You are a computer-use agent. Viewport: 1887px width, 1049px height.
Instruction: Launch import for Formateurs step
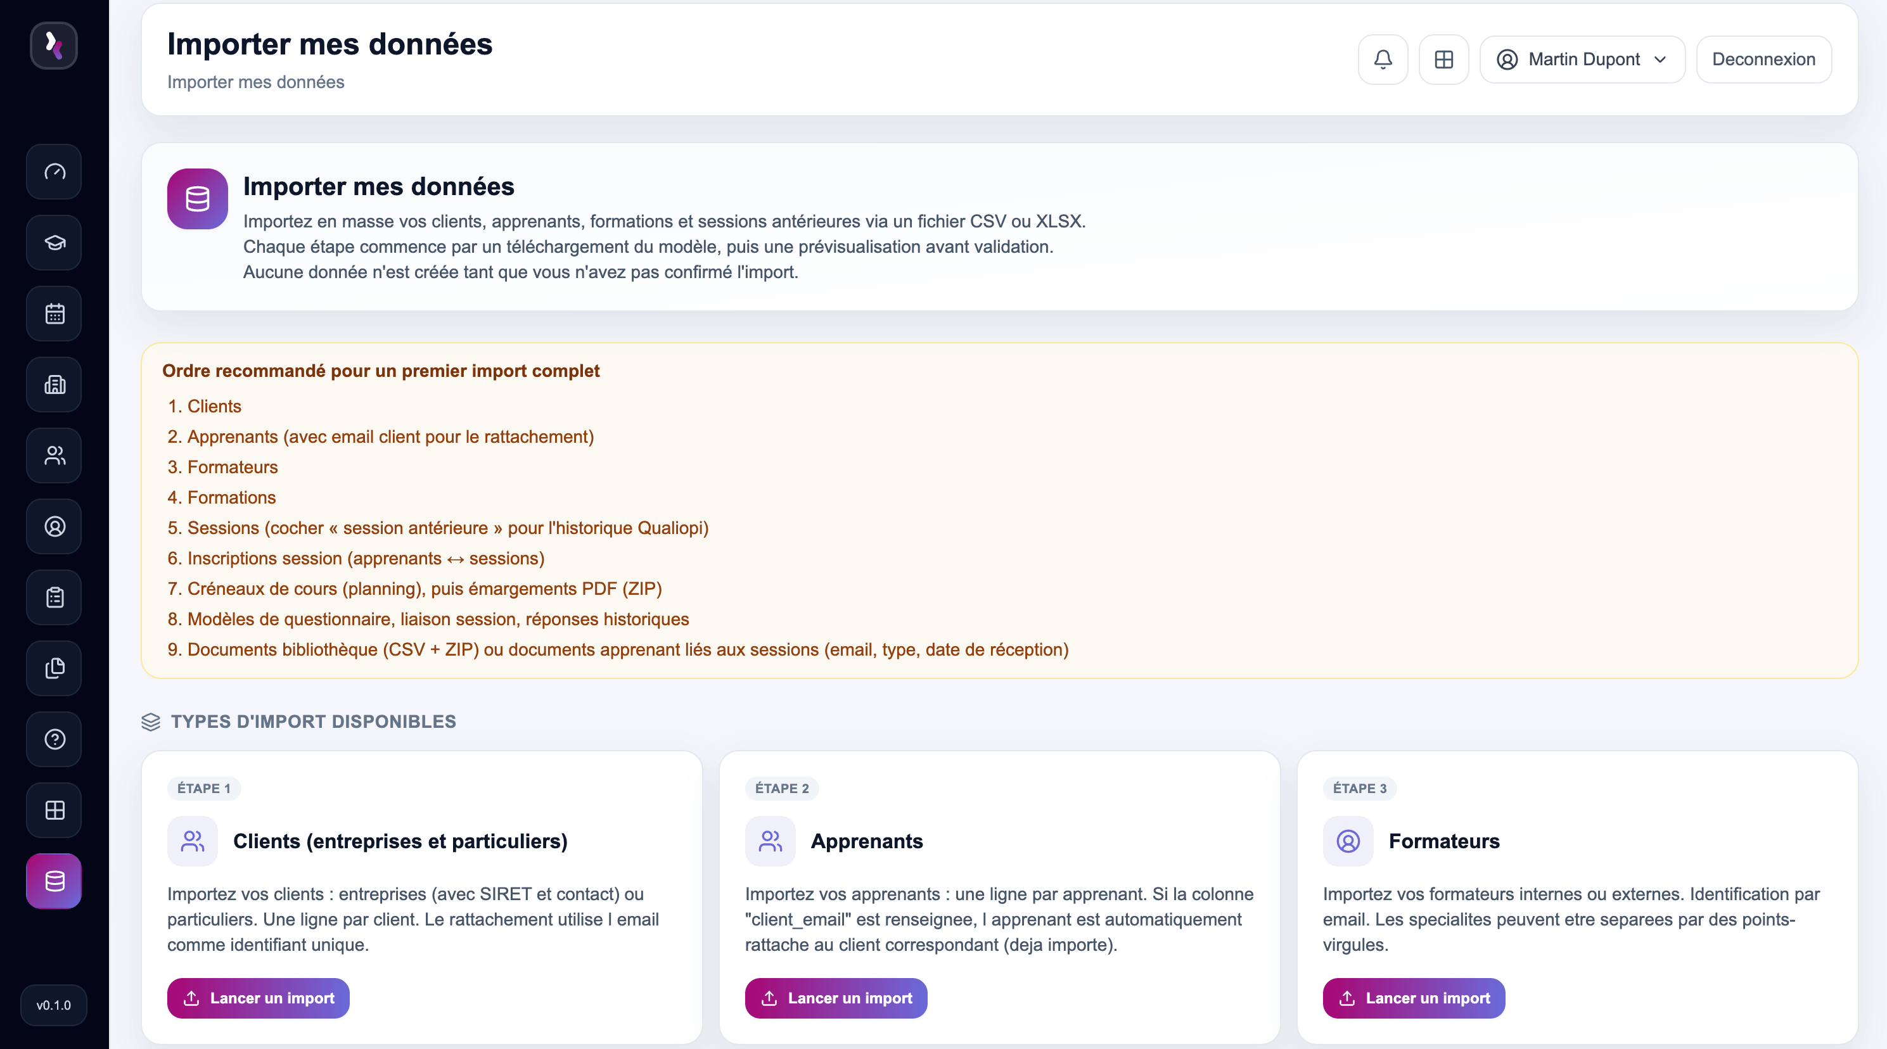[1413, 998]
